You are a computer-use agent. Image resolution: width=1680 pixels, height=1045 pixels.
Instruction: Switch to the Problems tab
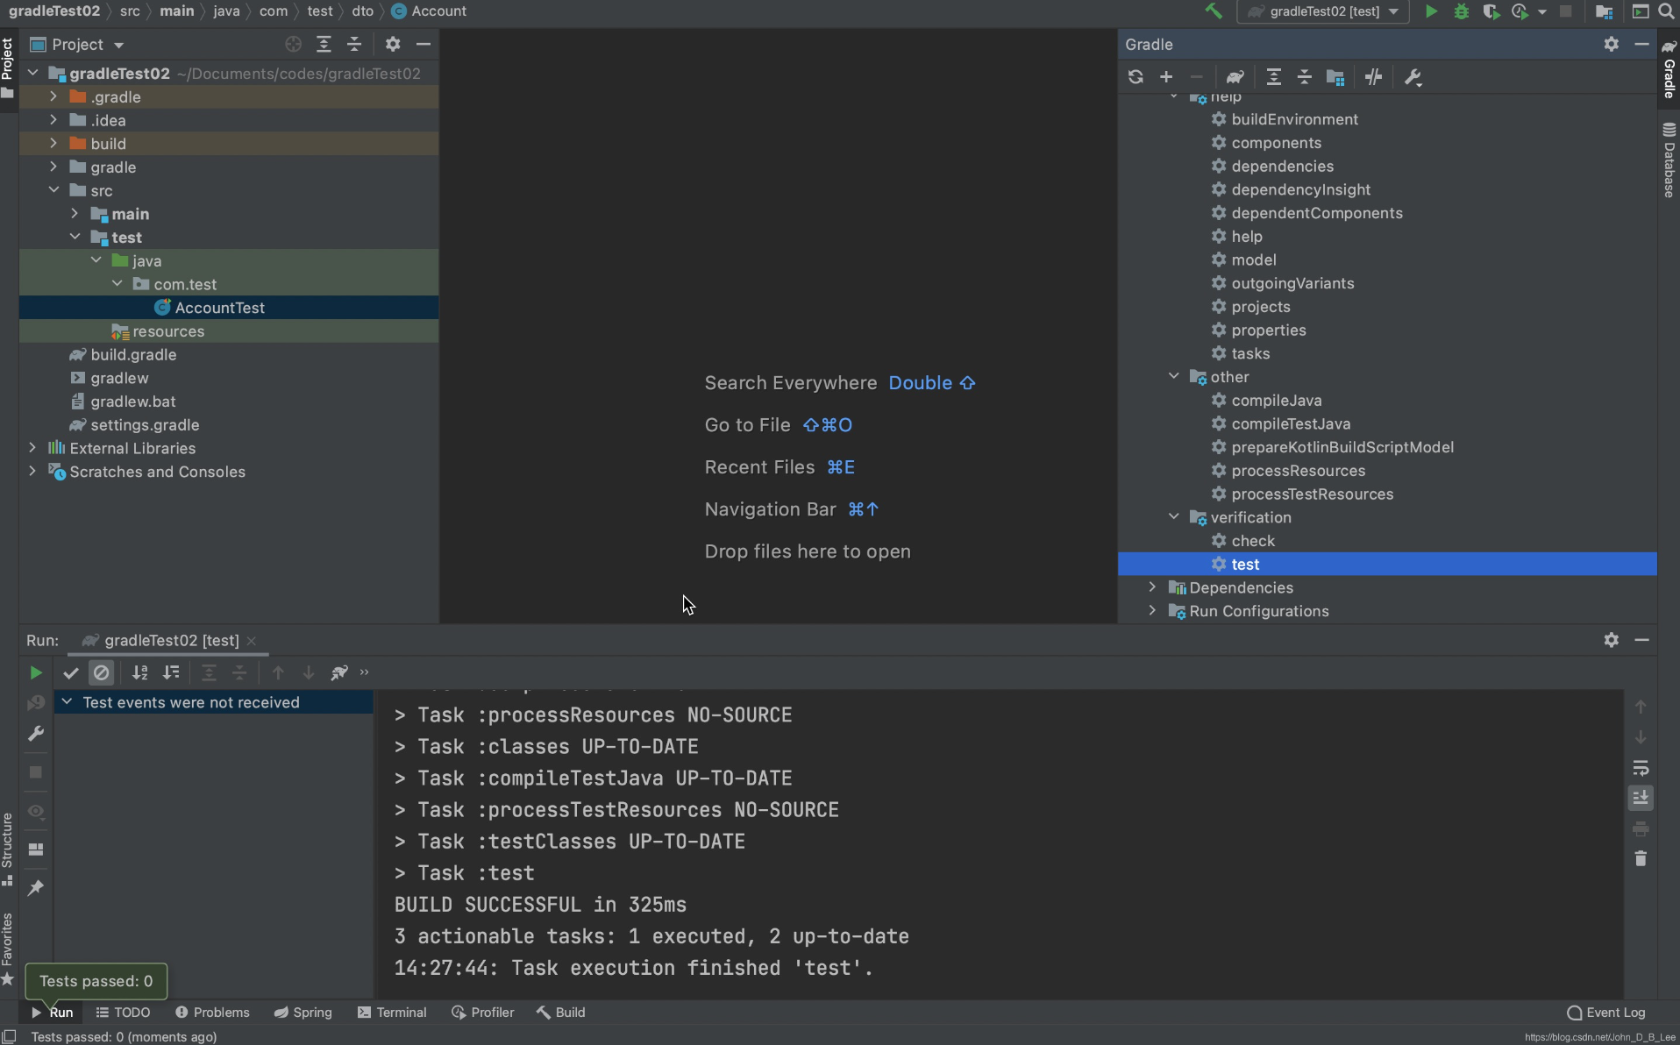point(212,1013)
